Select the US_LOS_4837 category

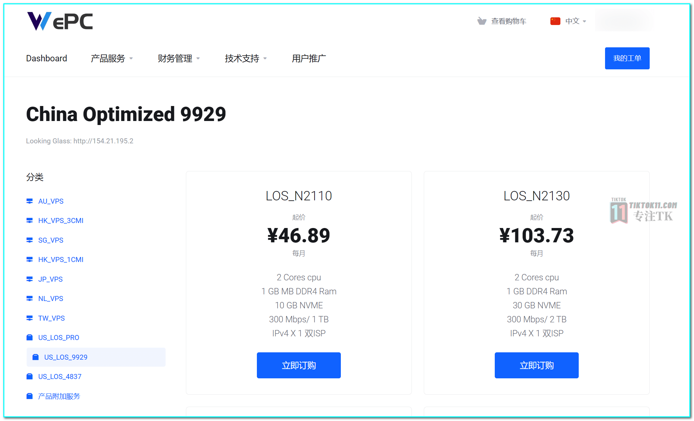(x=60, y=377)
